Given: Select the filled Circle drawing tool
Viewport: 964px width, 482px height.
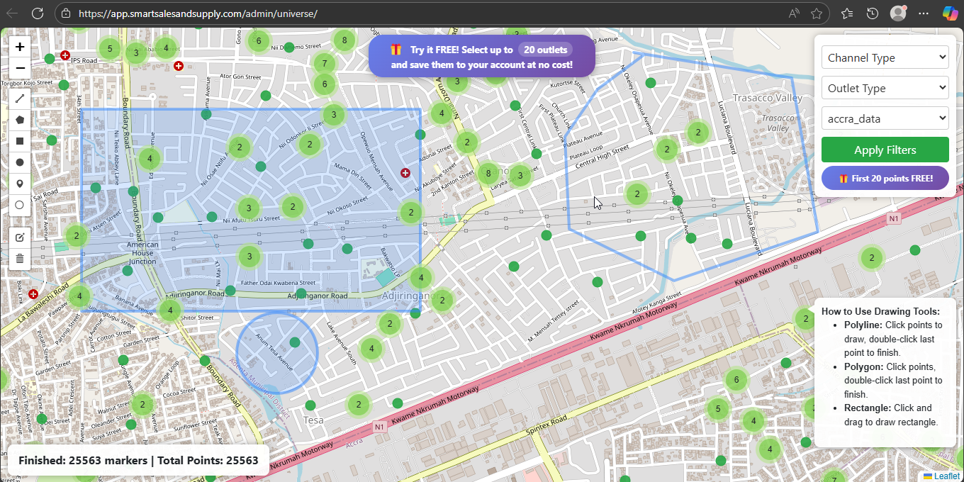Looking at the screenshot, I should [x=19, y=162].
